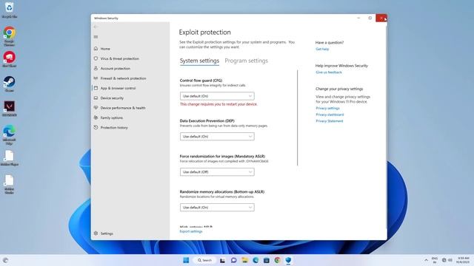Open Mandatory ASLR dropdown

[x=217, y=172]
